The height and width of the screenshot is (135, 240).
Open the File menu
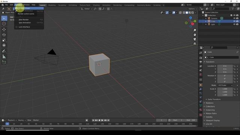point(6,5)
